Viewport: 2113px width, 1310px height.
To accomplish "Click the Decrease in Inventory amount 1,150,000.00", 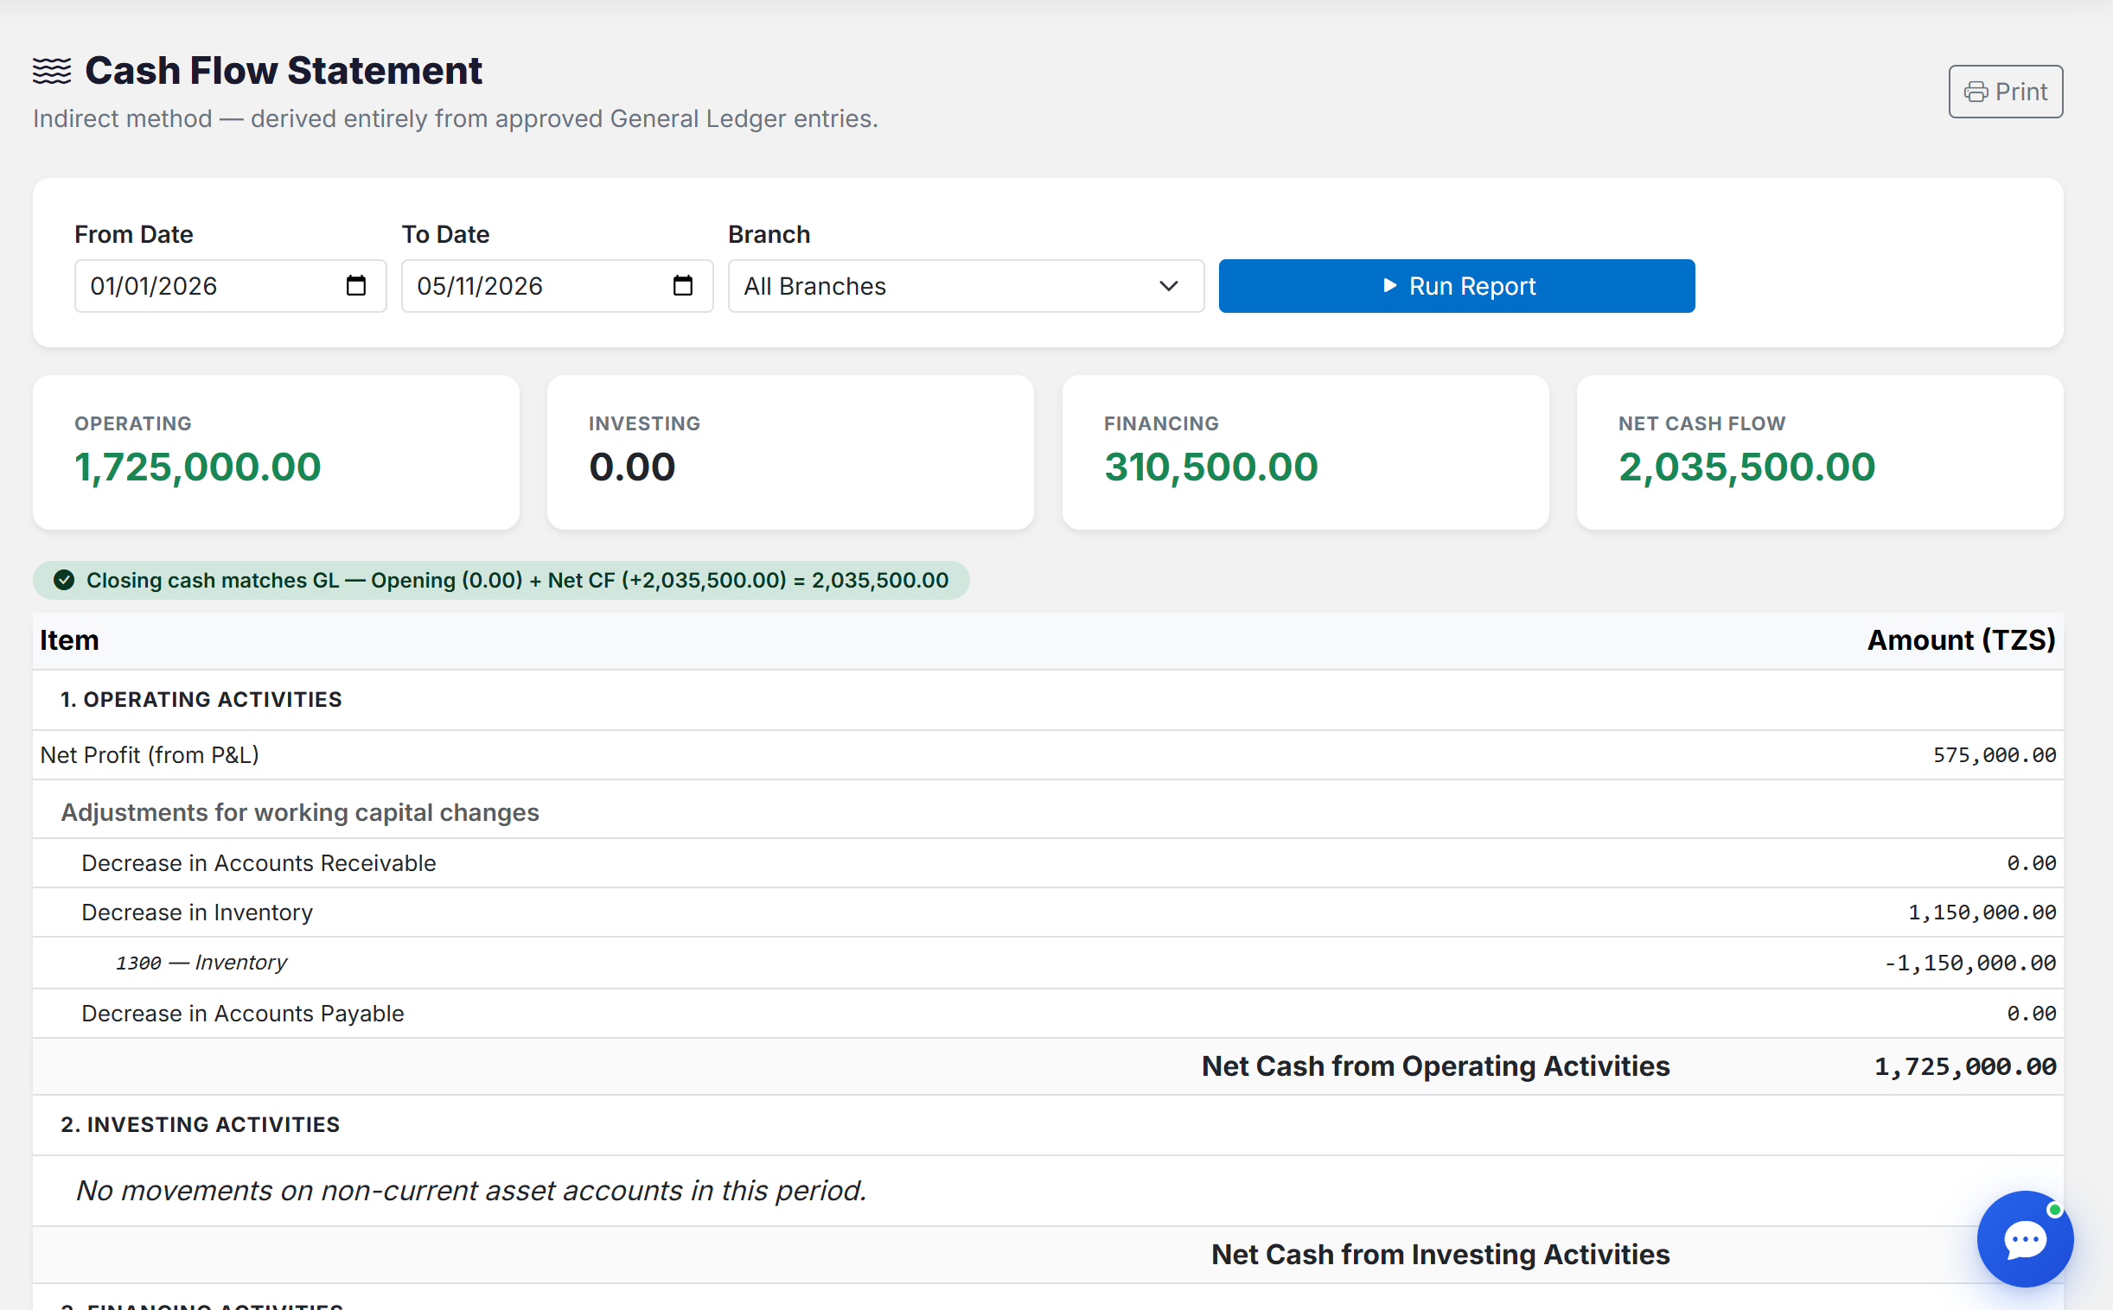I will pyautogui.click(x=1982, y=913).
